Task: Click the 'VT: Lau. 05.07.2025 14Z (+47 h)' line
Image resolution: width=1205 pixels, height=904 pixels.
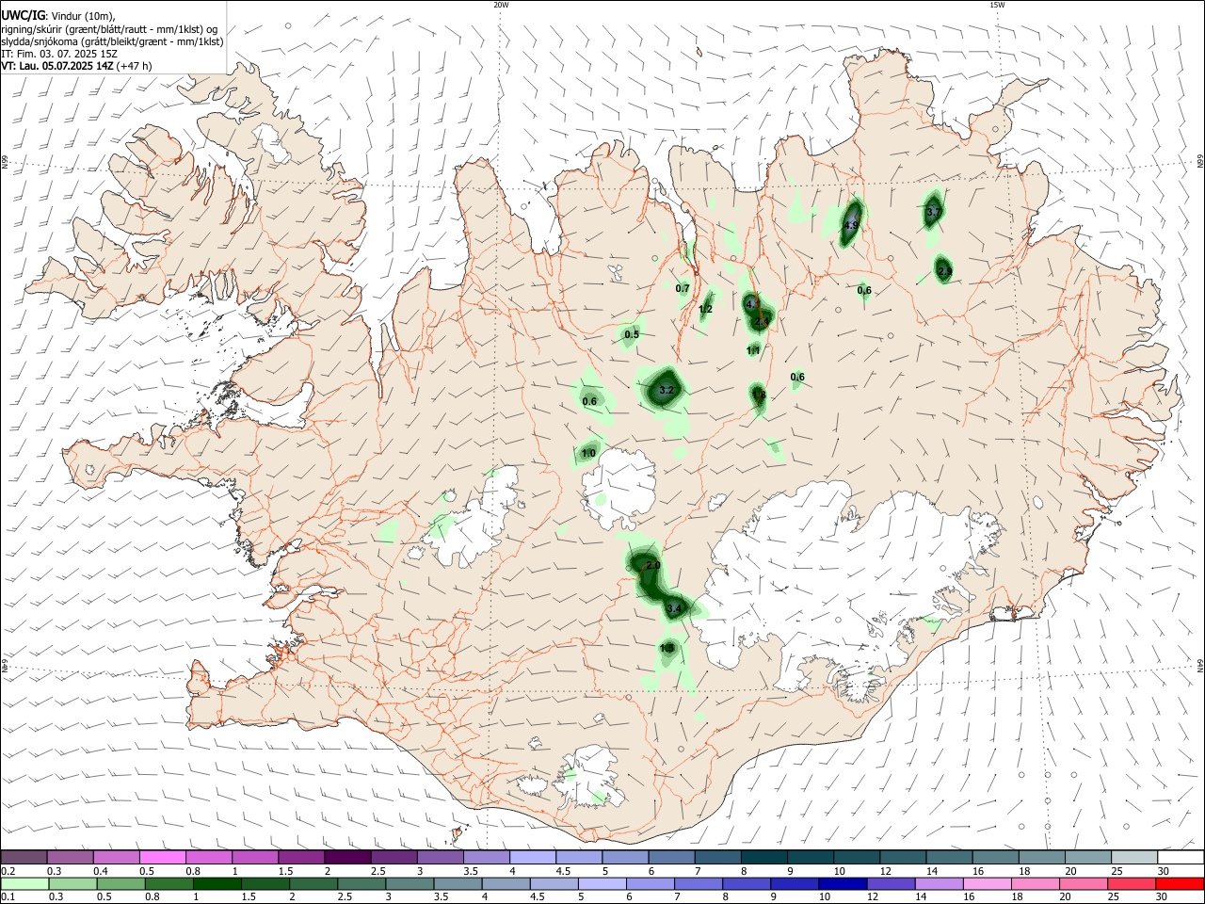Action: pyautogui.click(x=76, y=66)
